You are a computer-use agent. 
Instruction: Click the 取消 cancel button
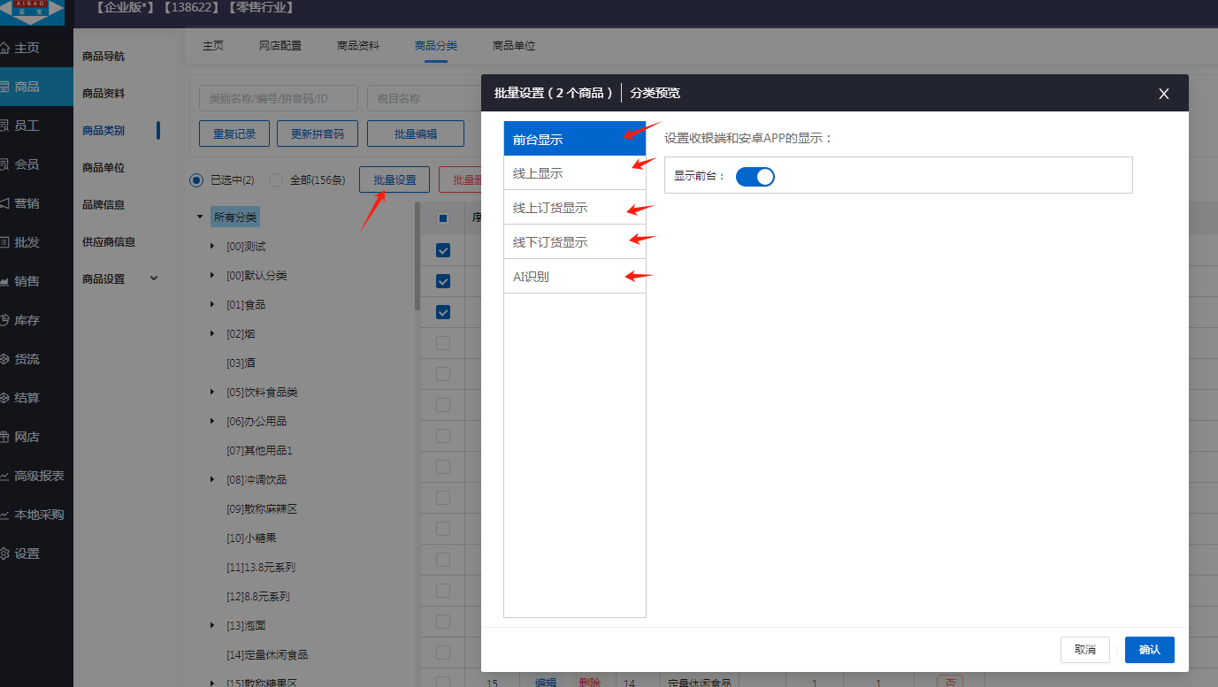coord(1084,650)
